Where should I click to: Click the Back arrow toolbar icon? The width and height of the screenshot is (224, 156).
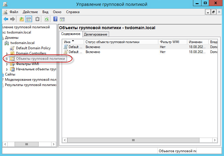pos(6,19)
